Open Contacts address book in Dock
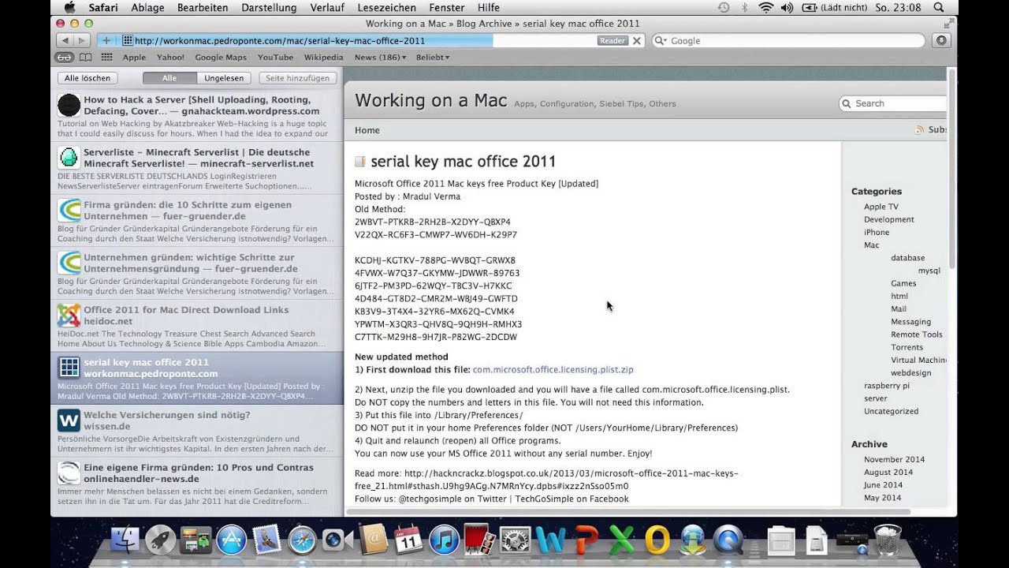The image size is (1009, 568). pyautogui.click(x=374, y=540)
